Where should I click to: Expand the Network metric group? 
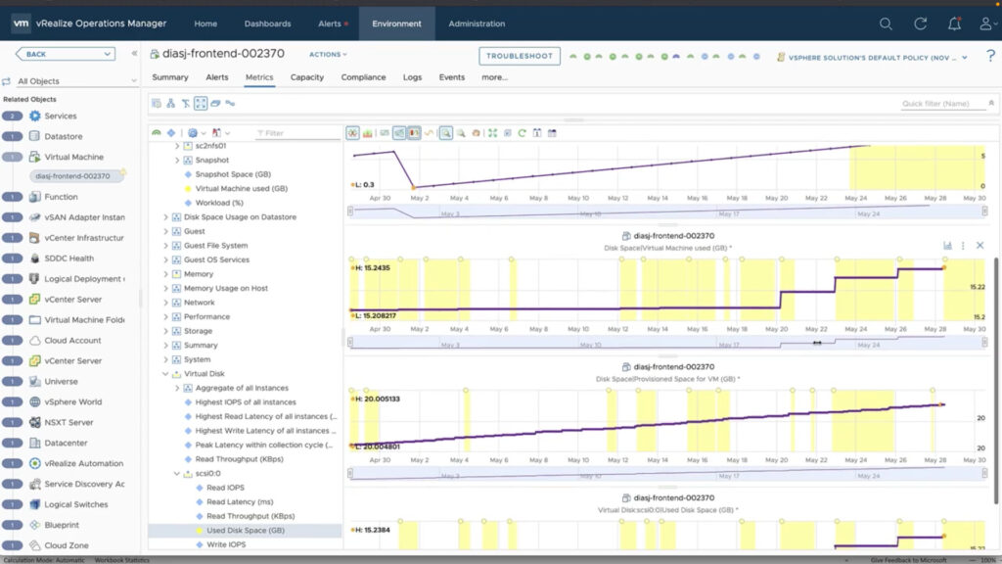[x=165, y=303]
